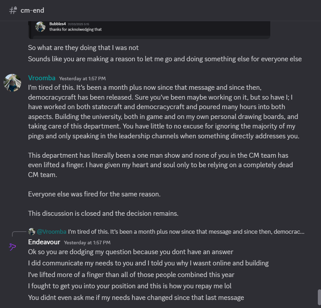Click the chat scrollbar thumb
321x308 pixels.
tap(319, 297)
